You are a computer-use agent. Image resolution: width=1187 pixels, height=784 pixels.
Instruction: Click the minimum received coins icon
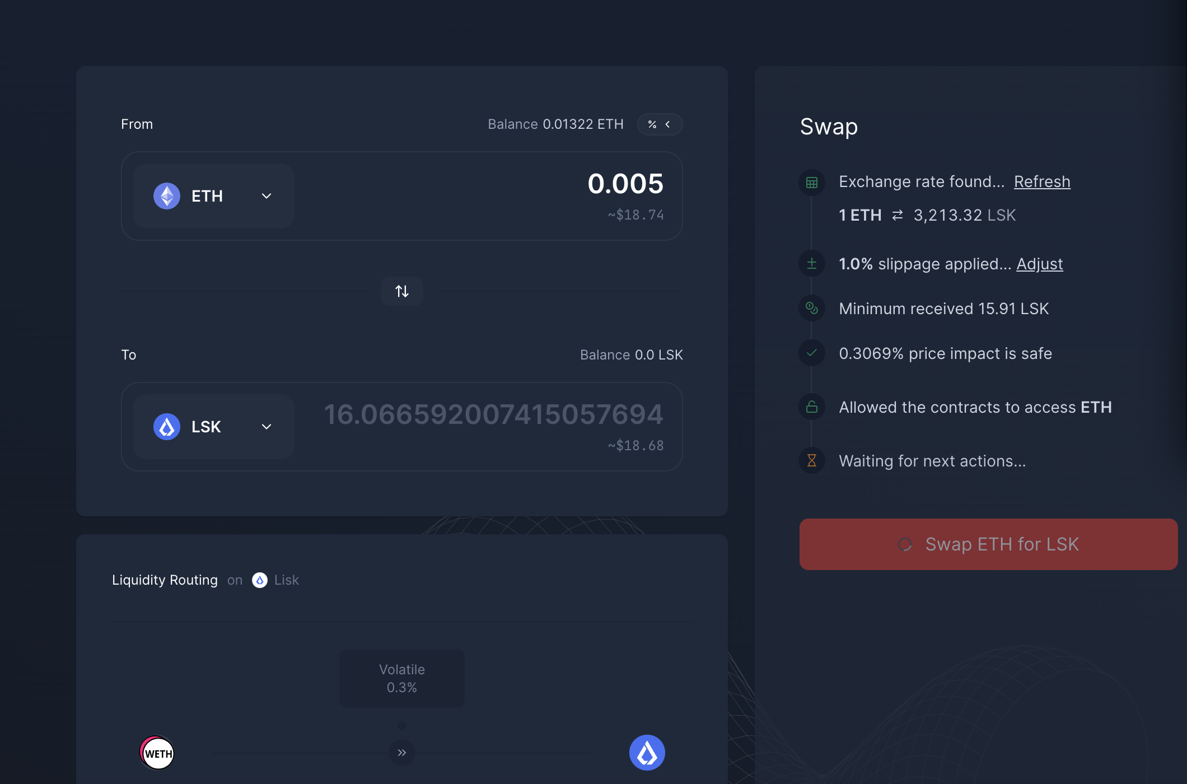coord(811,309)
